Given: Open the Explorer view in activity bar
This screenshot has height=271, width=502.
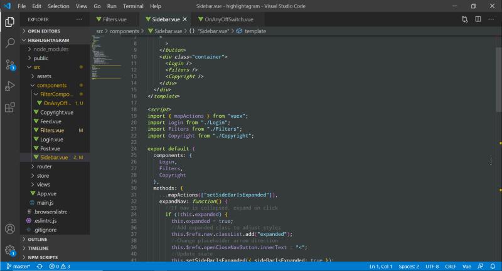Looking at the screenshot, I should (x=10, y=22).
